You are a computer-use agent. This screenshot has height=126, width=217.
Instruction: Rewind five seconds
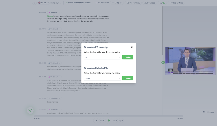pos(102,120)
